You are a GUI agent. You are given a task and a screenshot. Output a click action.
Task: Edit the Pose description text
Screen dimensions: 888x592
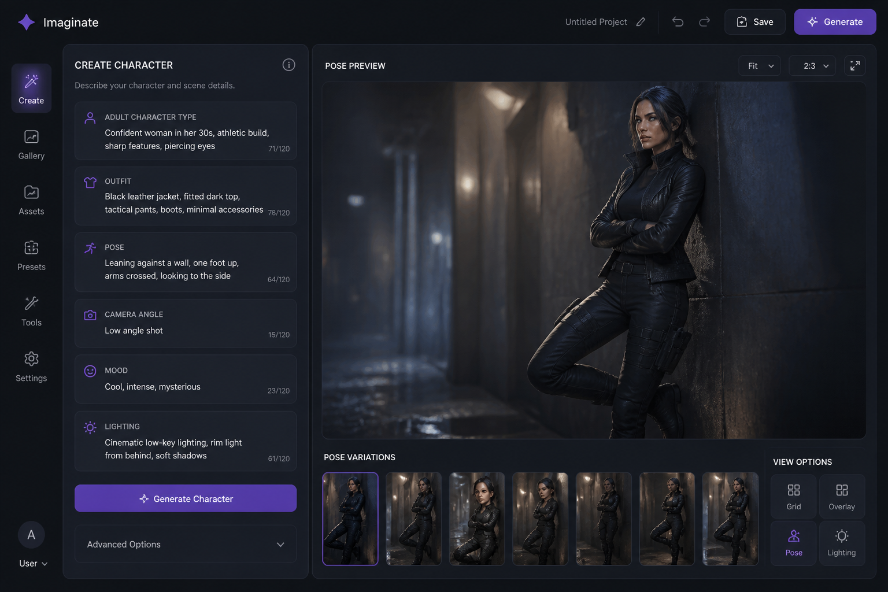(x=186, y=262)
